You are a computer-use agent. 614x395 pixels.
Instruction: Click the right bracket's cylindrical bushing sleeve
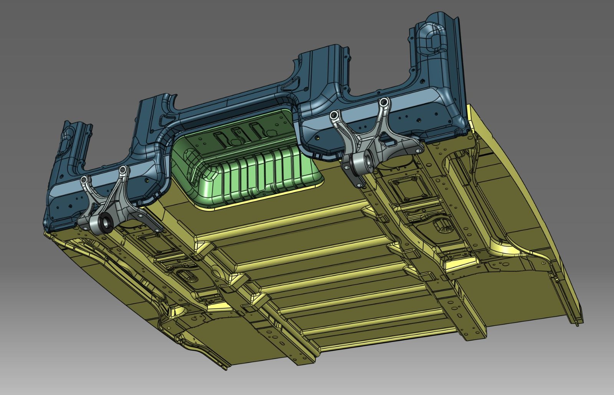[x=363, y=161]
